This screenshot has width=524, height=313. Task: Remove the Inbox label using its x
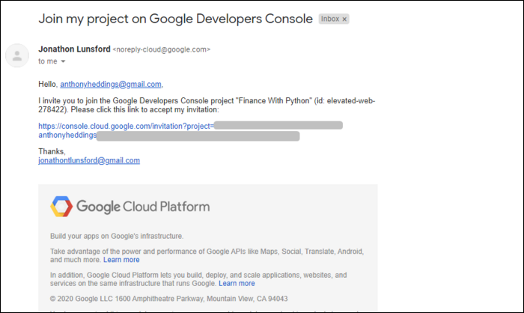click(x=344, y=19)
